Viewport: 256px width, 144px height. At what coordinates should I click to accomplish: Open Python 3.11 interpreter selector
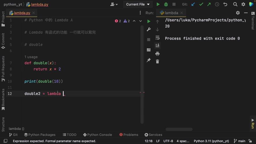pyautogui.click(x=211, y=141)
